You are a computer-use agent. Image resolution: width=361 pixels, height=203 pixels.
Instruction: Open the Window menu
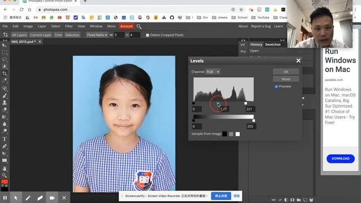(x=96, y=27)
